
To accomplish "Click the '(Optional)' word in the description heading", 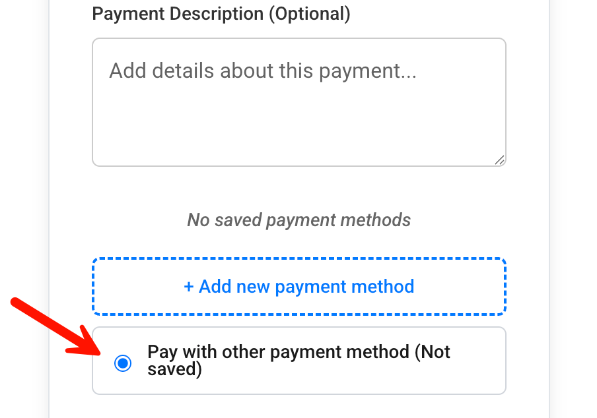I will pos(309,14).
